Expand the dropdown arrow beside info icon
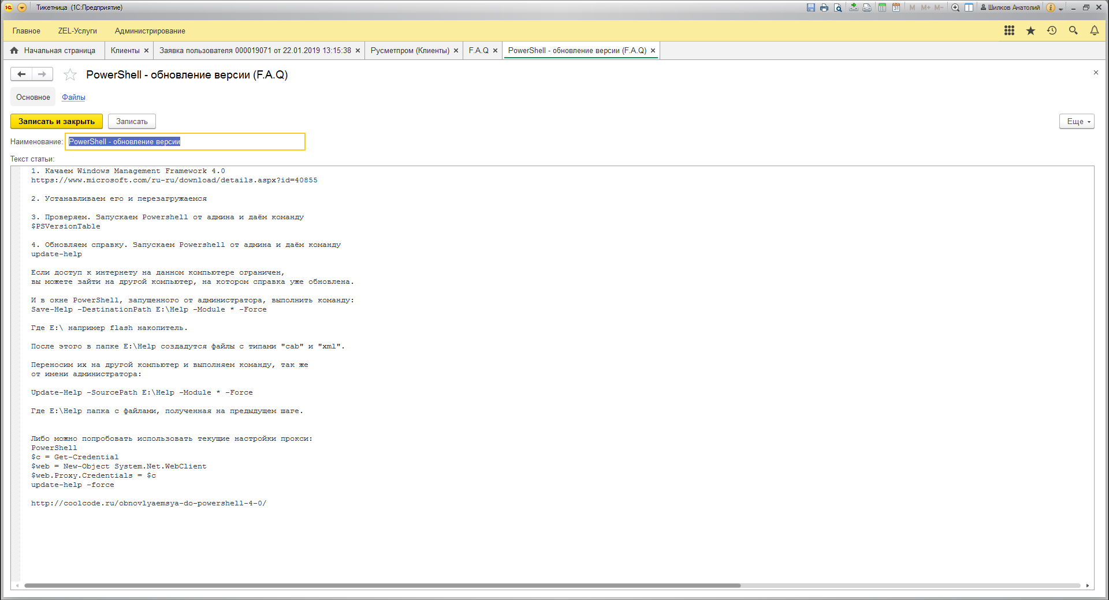 pyautogui.click(x=1060, y=9)
